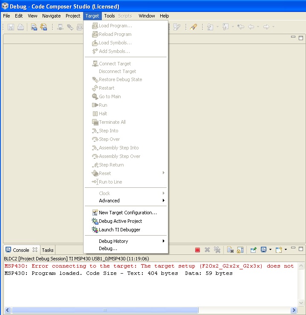Open the Project menu
Viewport: 306px width, 315px height.
(x=73, y=16)
